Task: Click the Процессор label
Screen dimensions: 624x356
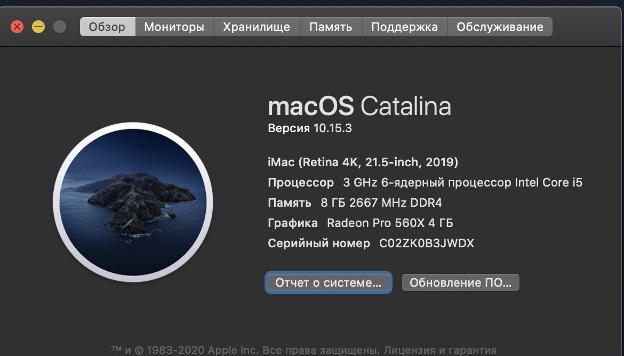Action: [x=301, y=183]
